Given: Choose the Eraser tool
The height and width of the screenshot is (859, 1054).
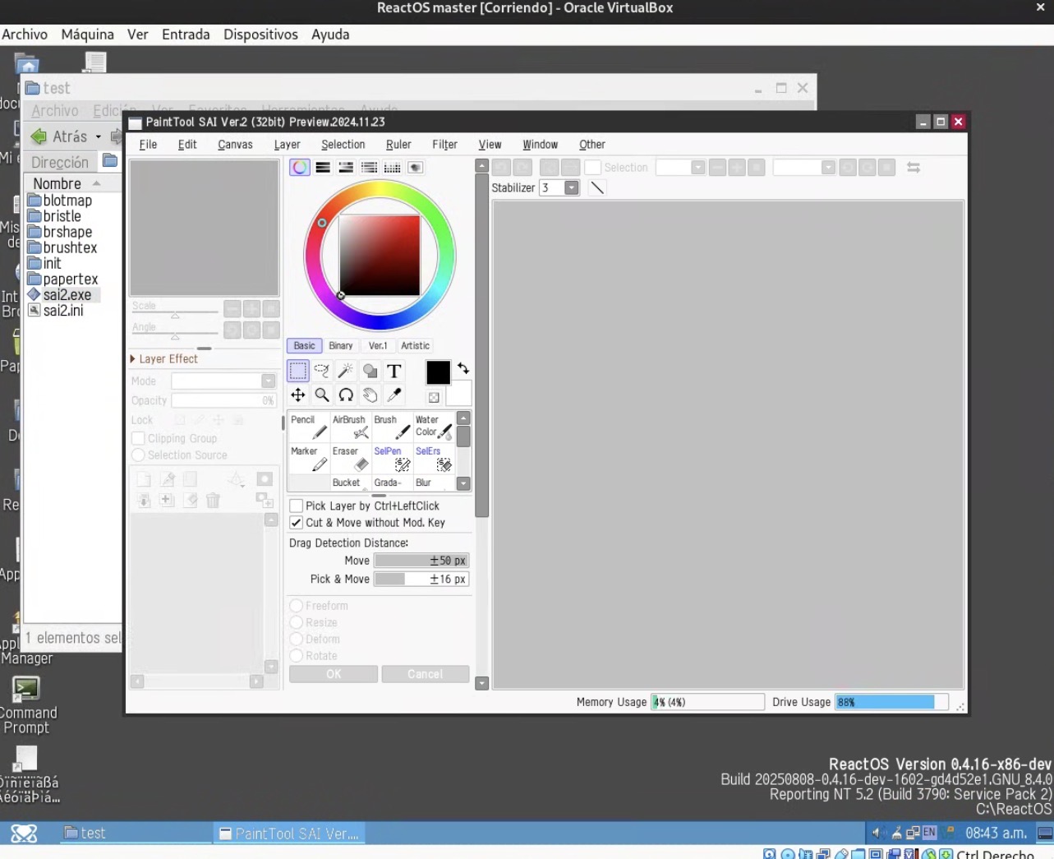Looking at the screenshot, I should coord(351,459).
